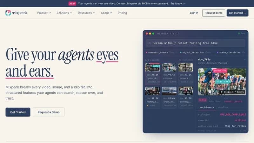
Task: Open the 93.4% construction image thumbnail
Action: (169, 67)
